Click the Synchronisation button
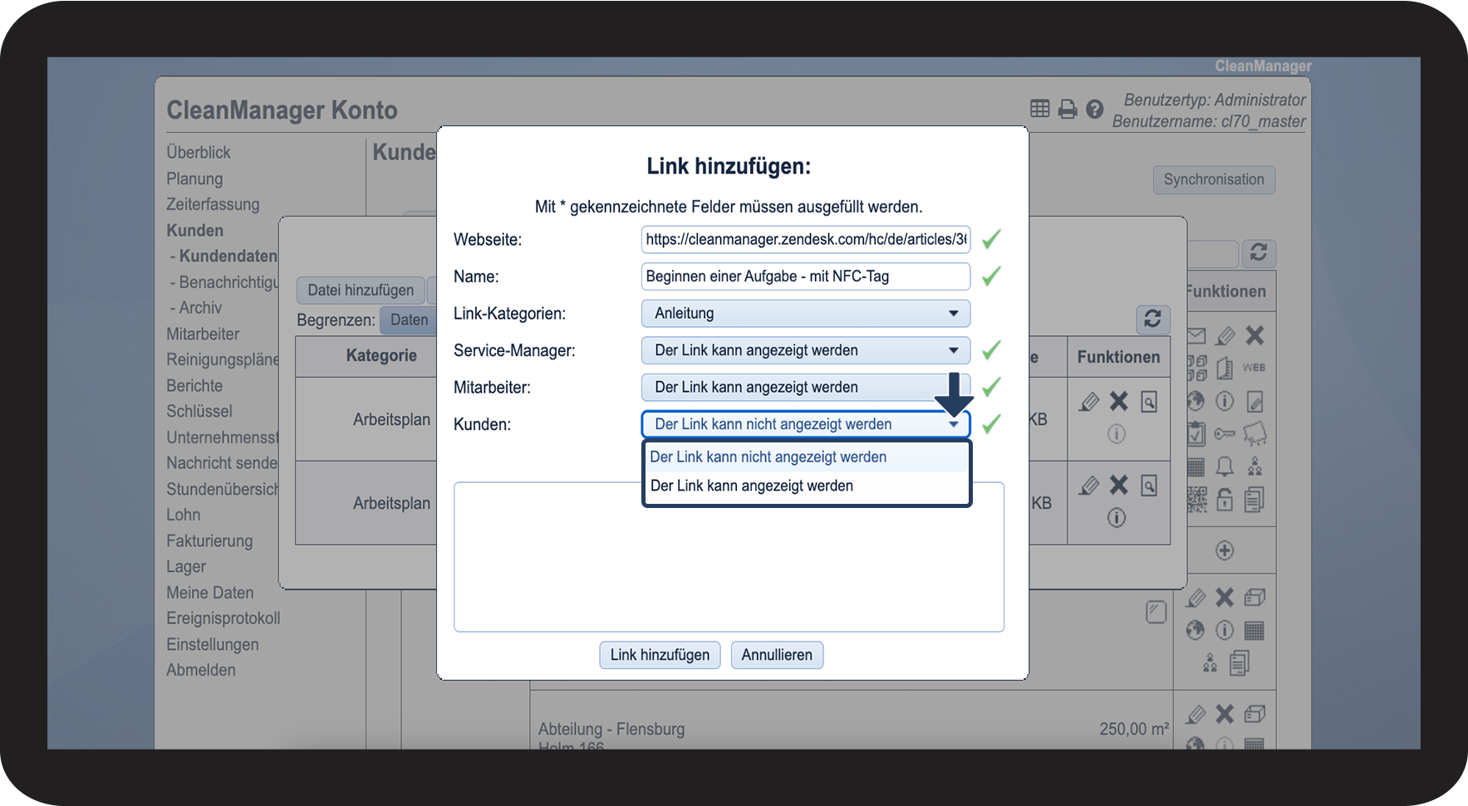Viewport: 1468px width, 806px height. (x=1213, y=180)
